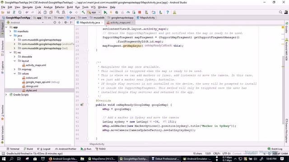Switch to the activity_maps.xml editor tab
Viewport: 289px width, 162px height.
(x=120, y=22)
